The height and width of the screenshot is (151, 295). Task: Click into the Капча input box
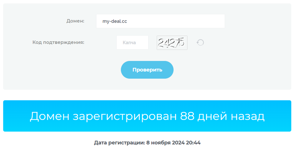(132, 43)
